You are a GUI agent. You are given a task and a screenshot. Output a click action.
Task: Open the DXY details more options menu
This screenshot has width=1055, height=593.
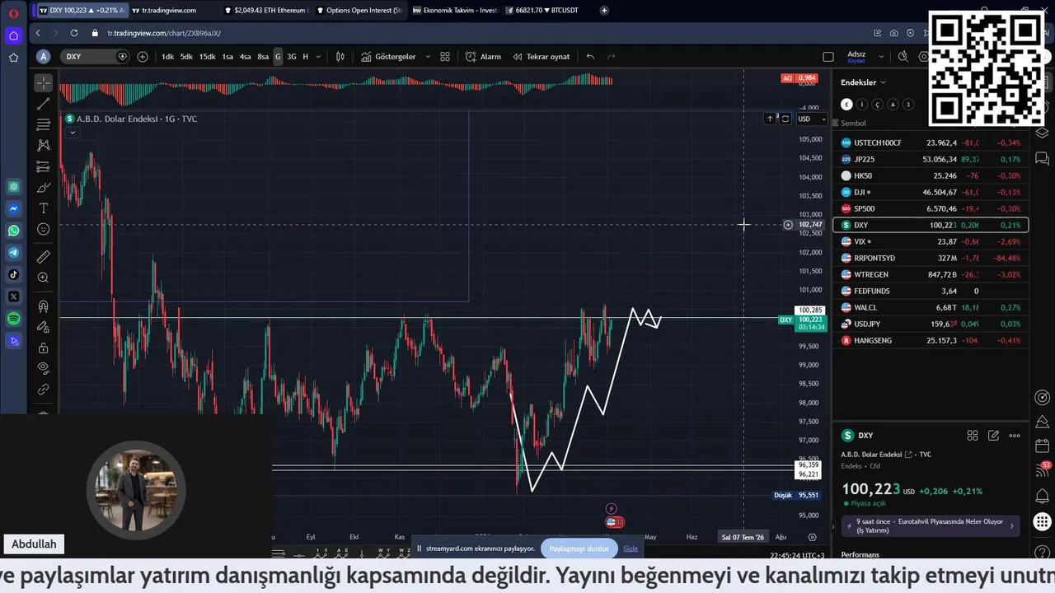point(1015,436)
